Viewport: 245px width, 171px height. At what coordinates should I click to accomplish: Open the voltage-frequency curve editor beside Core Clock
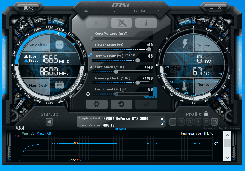click(x=91, y=67)
